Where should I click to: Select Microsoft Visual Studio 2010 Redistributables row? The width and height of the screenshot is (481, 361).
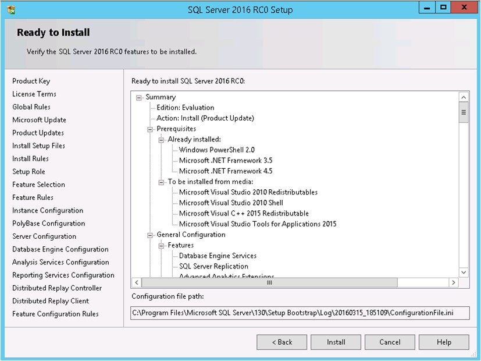248,193
